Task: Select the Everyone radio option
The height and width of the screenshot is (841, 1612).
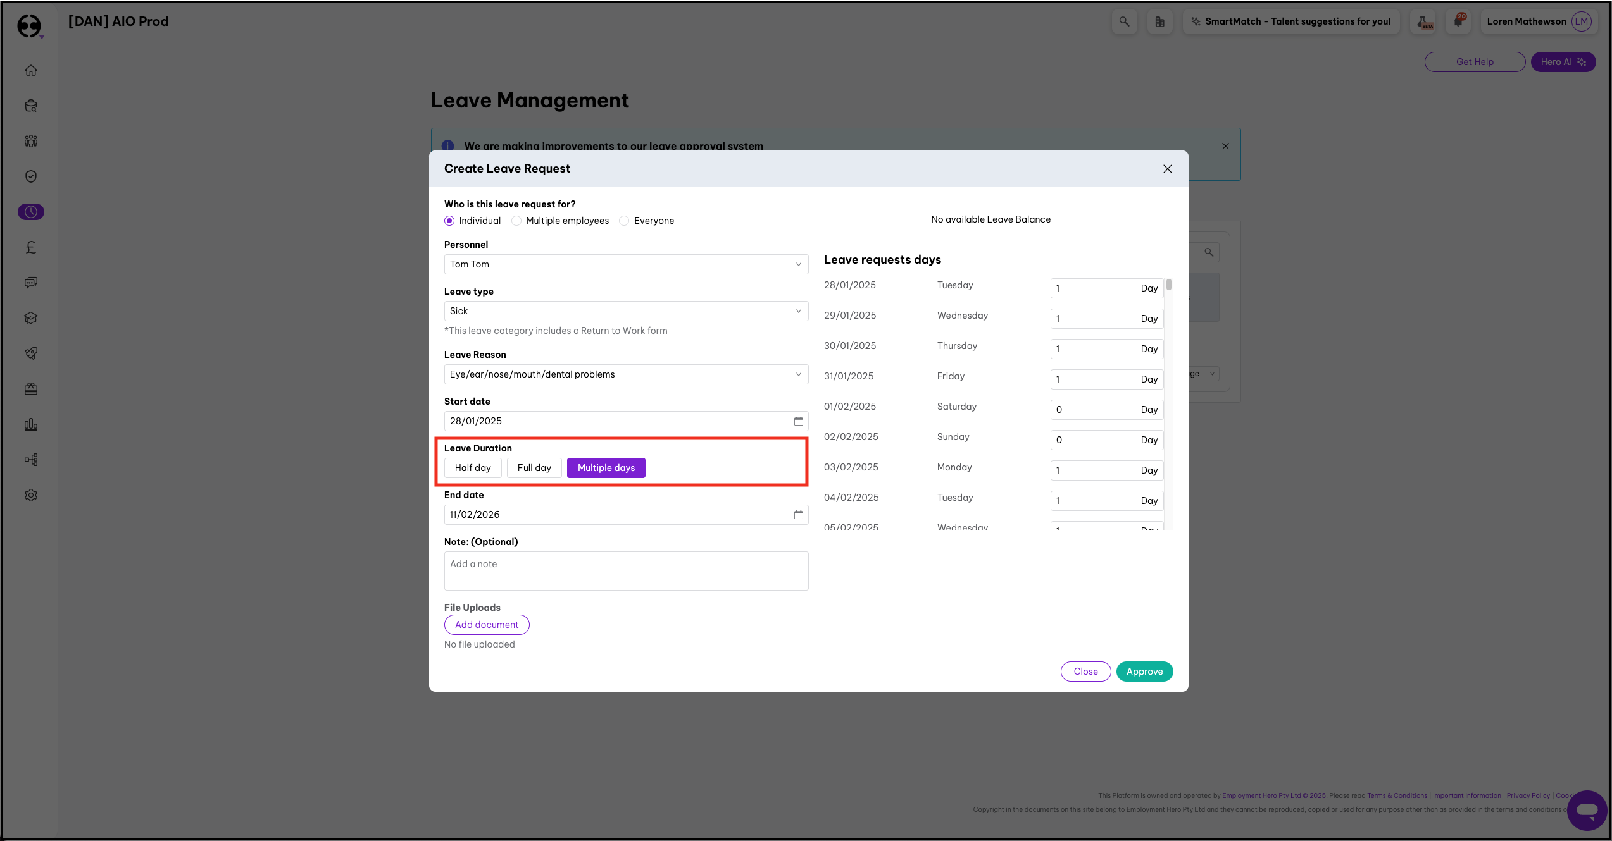Action: [x=625, y=221]
